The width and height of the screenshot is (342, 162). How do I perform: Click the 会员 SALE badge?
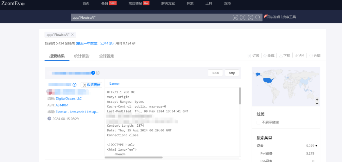coord(113,3)
